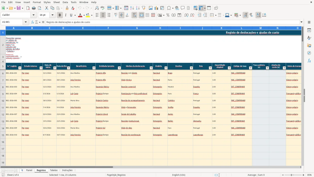
Task: Open filter dropdown on País column
Action: tap(210, 68)
